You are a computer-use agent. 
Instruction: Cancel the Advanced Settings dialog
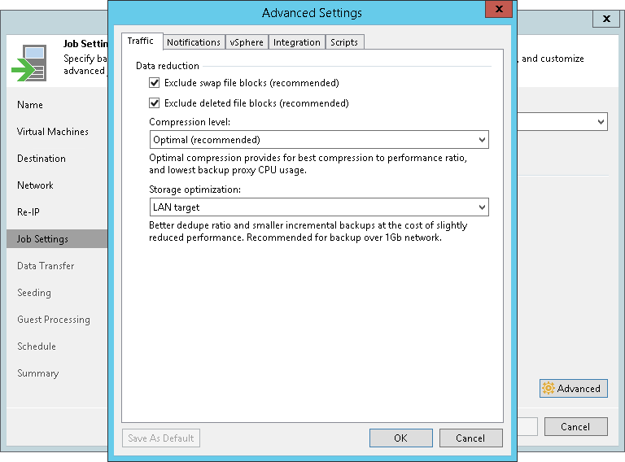click(470, 438)
